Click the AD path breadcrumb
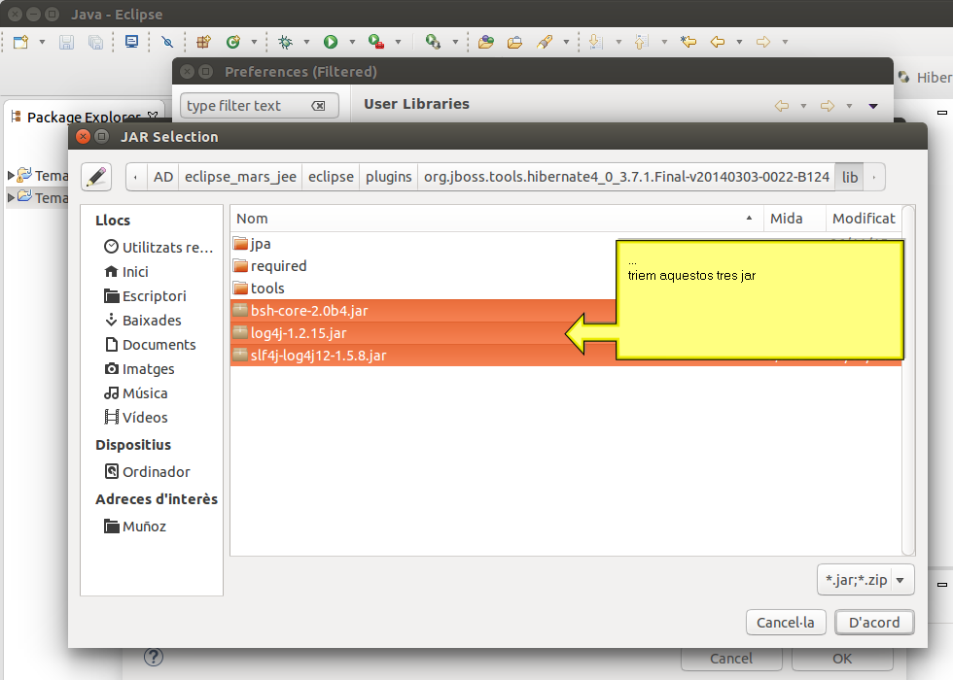 click(163, 177)
